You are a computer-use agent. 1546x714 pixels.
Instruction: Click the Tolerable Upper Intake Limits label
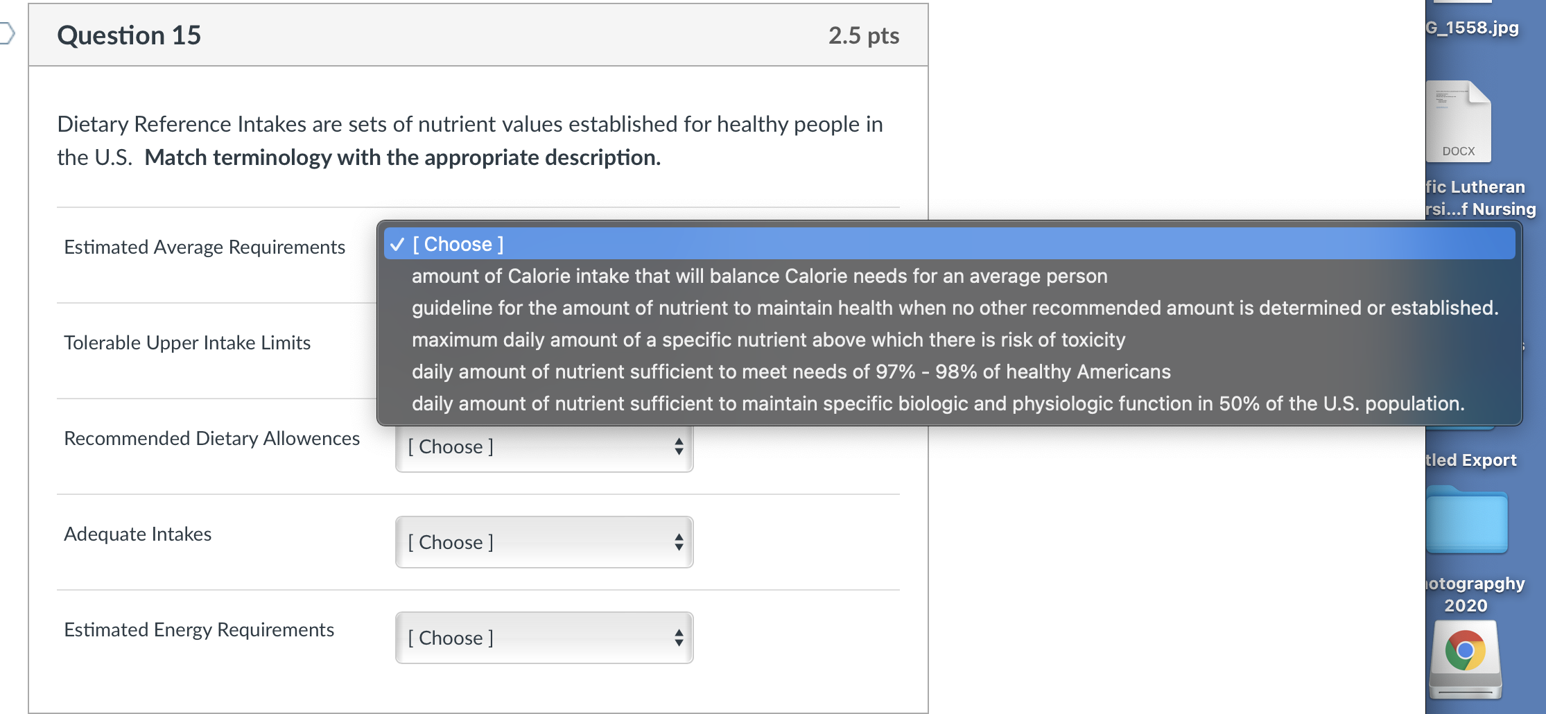[x=186, y=342]
